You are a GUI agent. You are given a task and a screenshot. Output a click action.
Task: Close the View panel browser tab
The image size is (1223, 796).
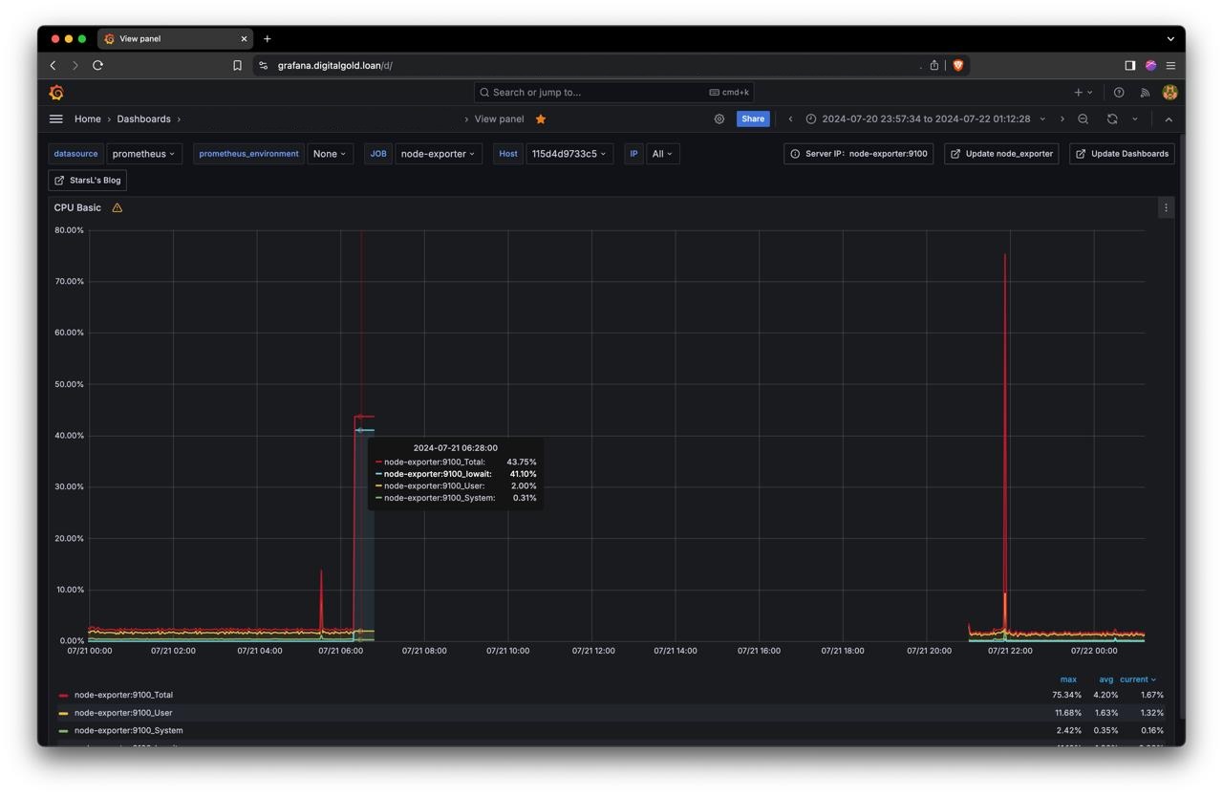[244, 38]
